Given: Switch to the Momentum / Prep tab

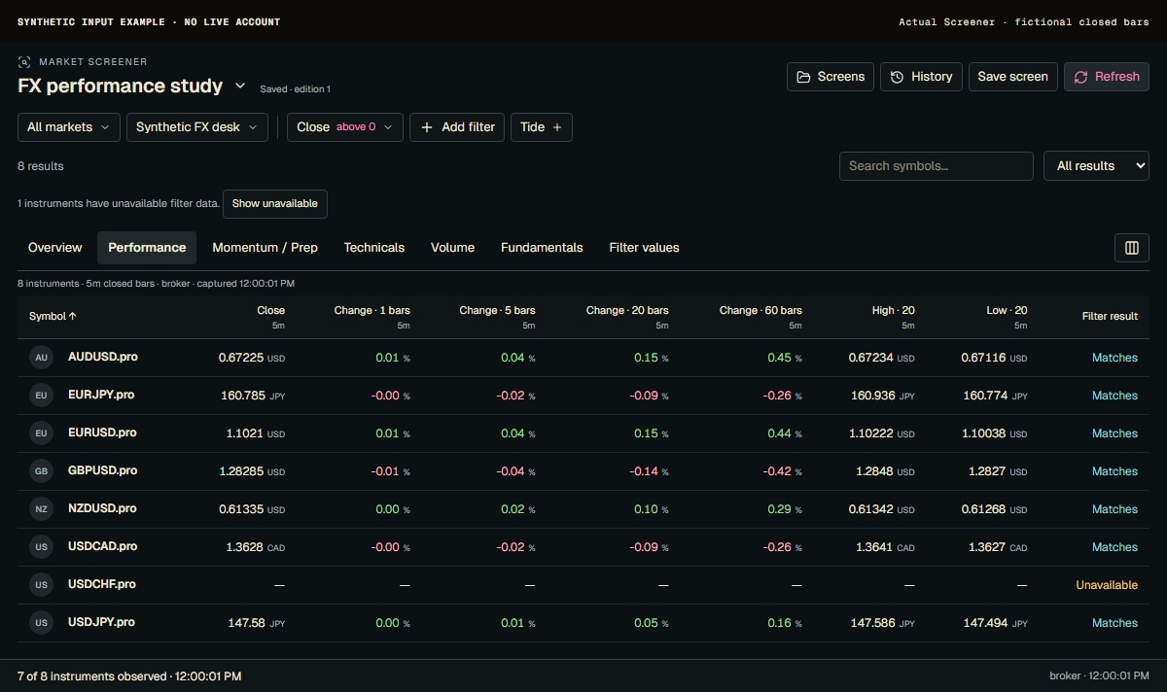Looking at the screenshot, I should (265, 248).
